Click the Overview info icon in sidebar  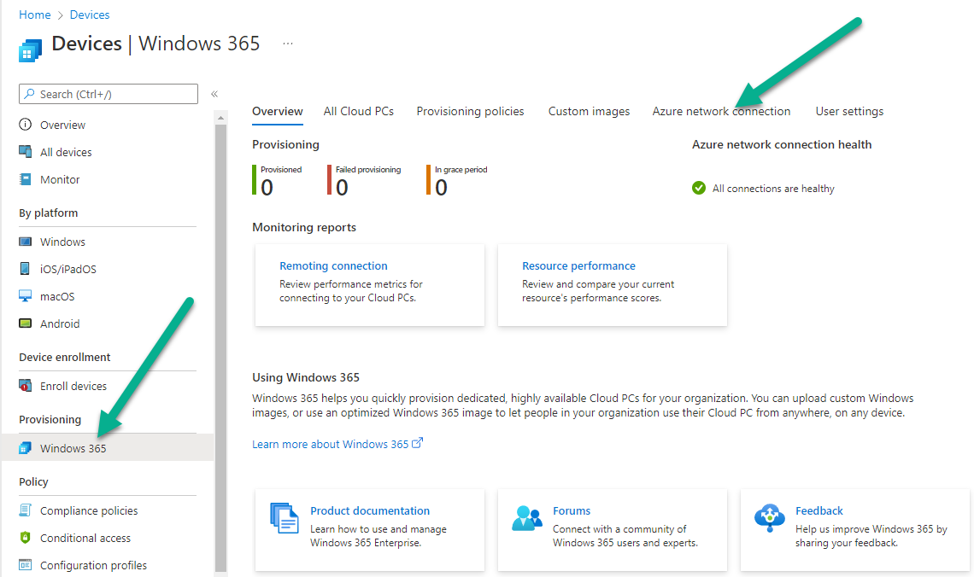25,124
